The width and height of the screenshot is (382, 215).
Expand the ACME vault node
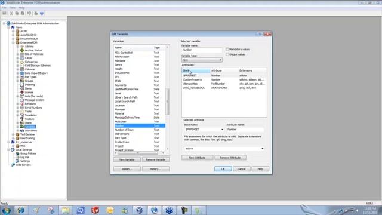(13, 31)
